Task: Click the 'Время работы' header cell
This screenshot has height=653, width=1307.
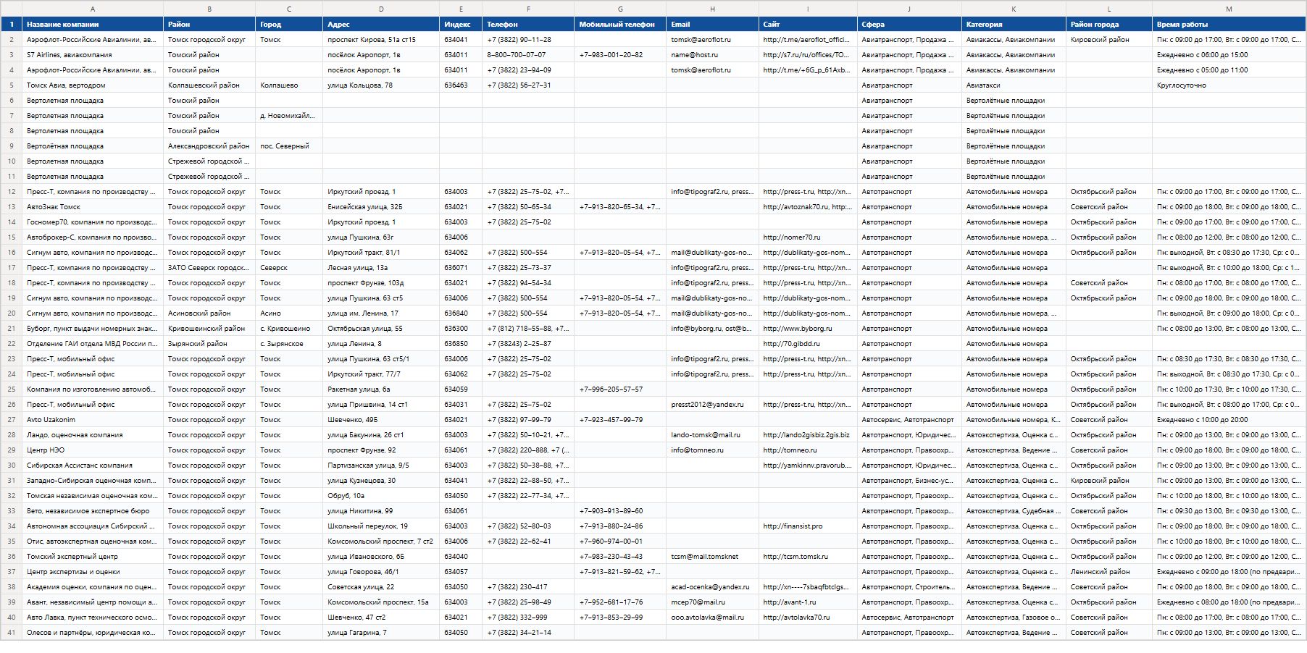Action: pos(1229,25)
